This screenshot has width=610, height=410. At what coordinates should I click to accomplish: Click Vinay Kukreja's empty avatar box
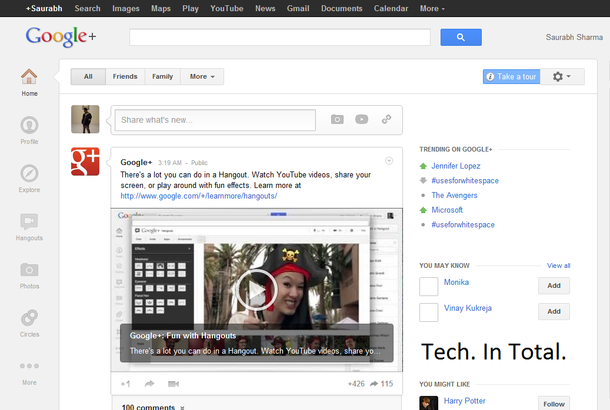[429, 312]
